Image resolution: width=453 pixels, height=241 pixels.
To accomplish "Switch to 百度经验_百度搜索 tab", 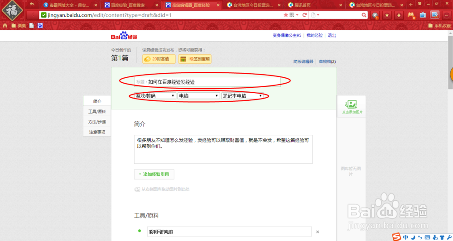I will coord(130,5).
